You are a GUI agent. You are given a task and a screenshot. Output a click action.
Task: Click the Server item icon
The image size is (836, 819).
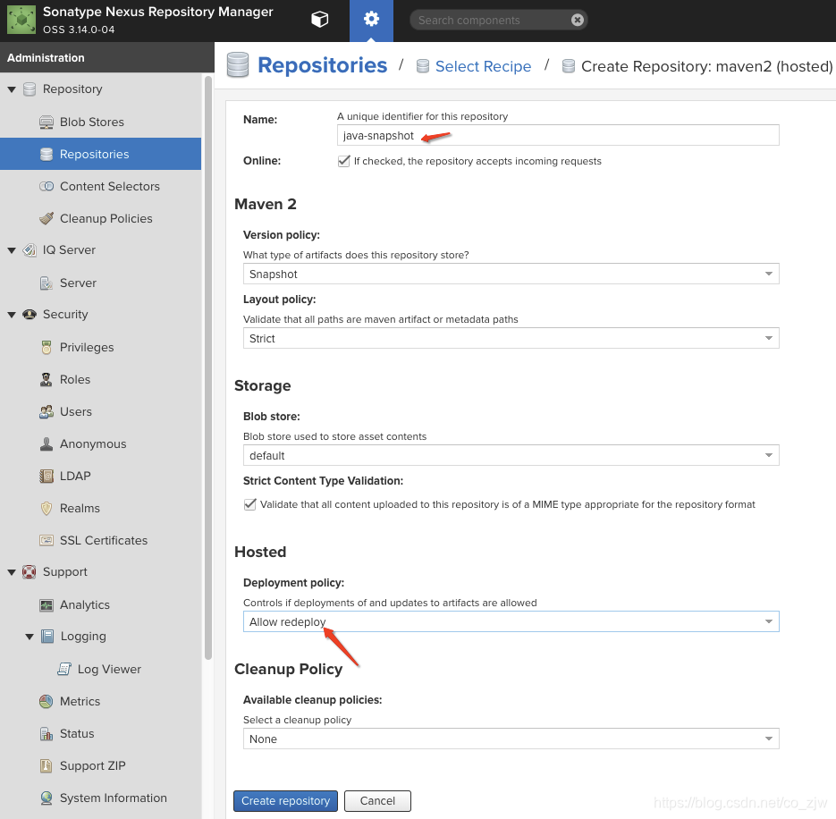click(x=46, y=283)
